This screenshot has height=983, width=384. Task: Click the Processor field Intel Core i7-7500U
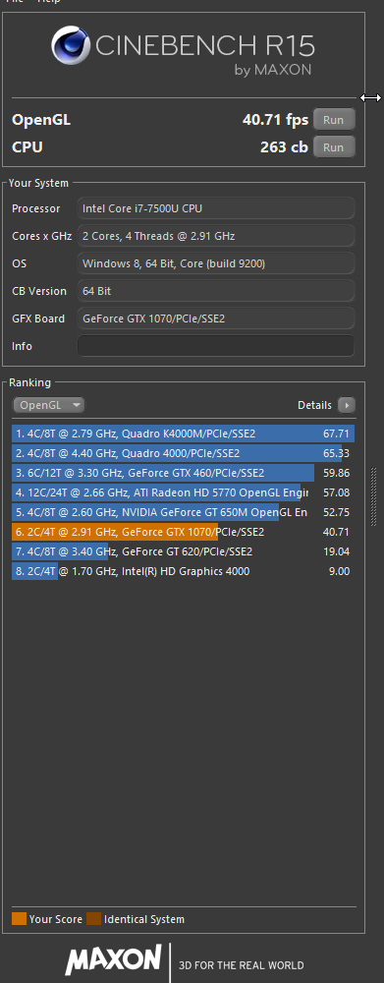click(x=215, y=208)
